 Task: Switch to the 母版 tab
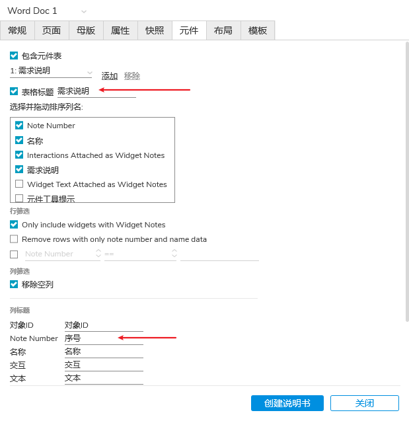tap(86, 30)
